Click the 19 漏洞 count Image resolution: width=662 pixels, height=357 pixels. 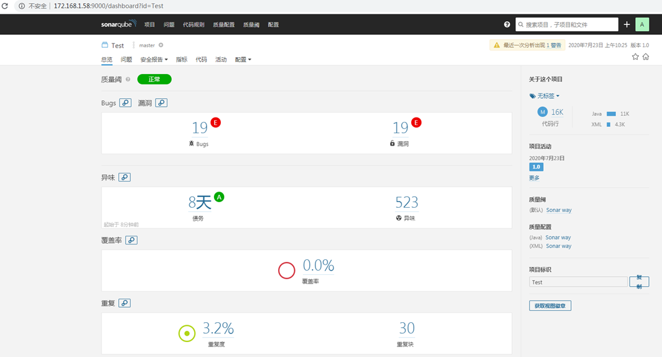400,127
